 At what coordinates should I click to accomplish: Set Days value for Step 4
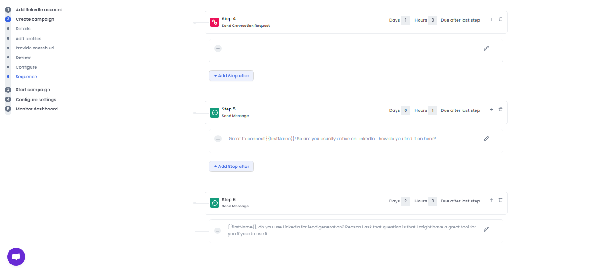pyautogui.click(x=406, y=20)
